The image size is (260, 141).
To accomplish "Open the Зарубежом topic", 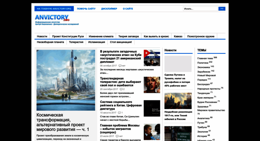I will [x=204, y=72].
